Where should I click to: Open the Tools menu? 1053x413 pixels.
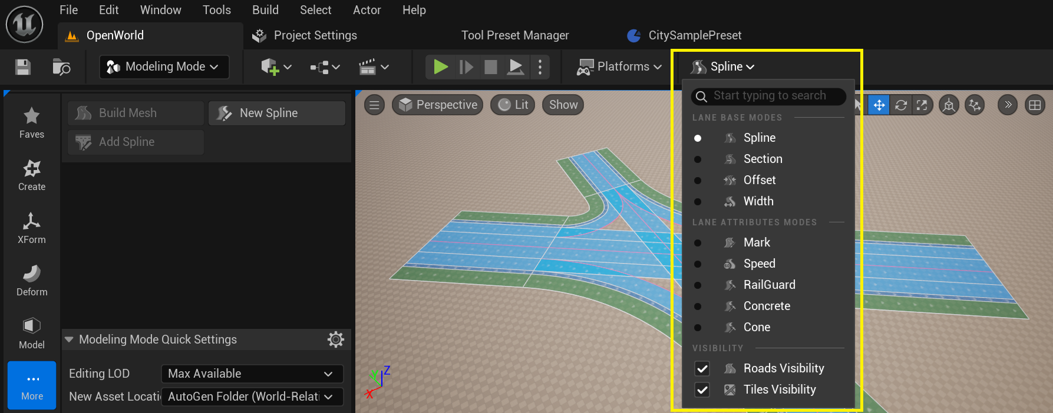pyautogui.click(x=217, y=10)
